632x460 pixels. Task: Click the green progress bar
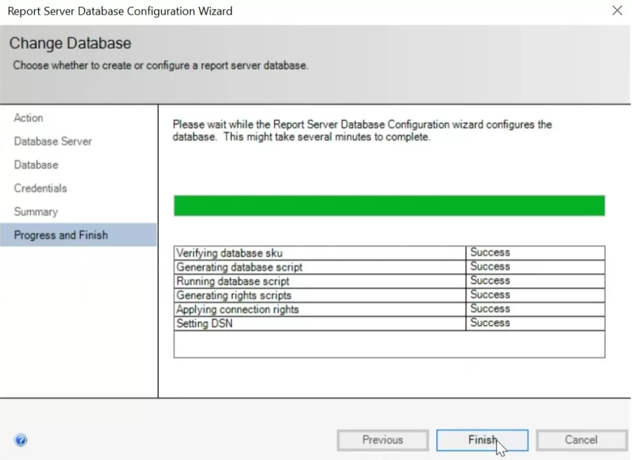(x=389, y=206)
